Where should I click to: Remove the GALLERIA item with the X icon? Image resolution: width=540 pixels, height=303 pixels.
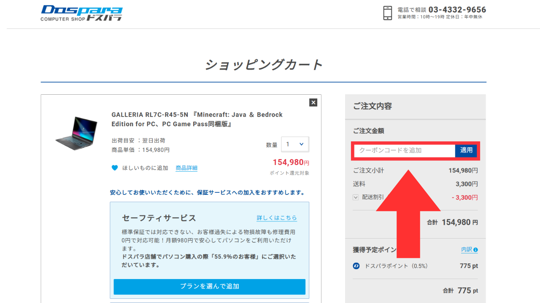[x=313, y=102]
